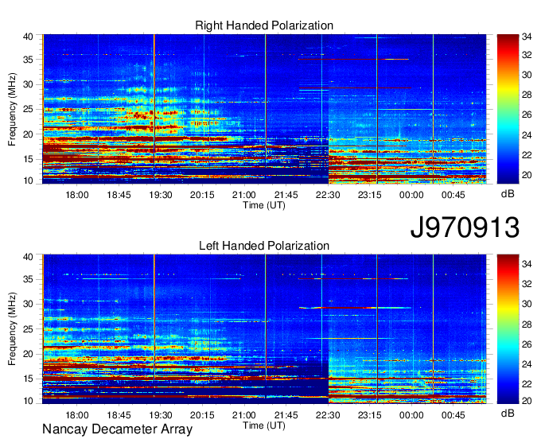The image size is (541, 439).
Task: Click 00:00 time tick of Left Handed plot
Action: click(411, 415)
